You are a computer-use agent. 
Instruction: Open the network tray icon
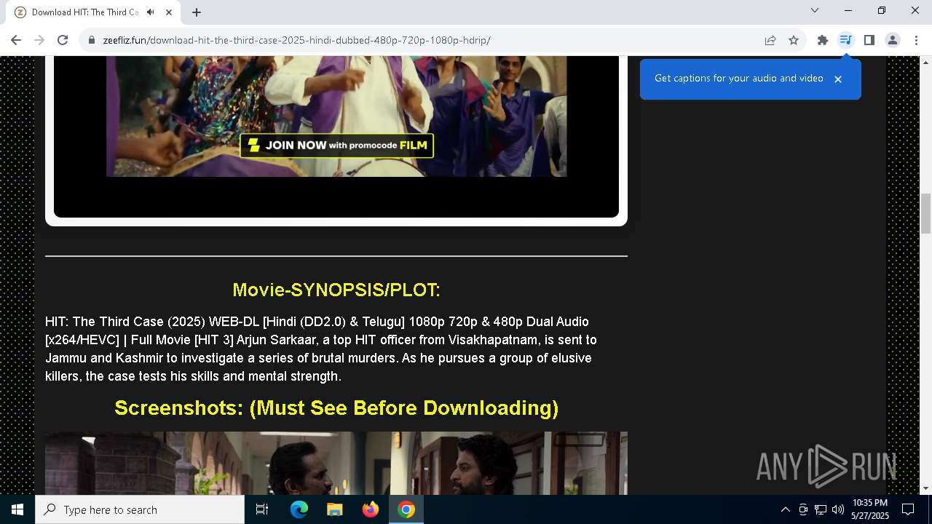pos(821,509)
